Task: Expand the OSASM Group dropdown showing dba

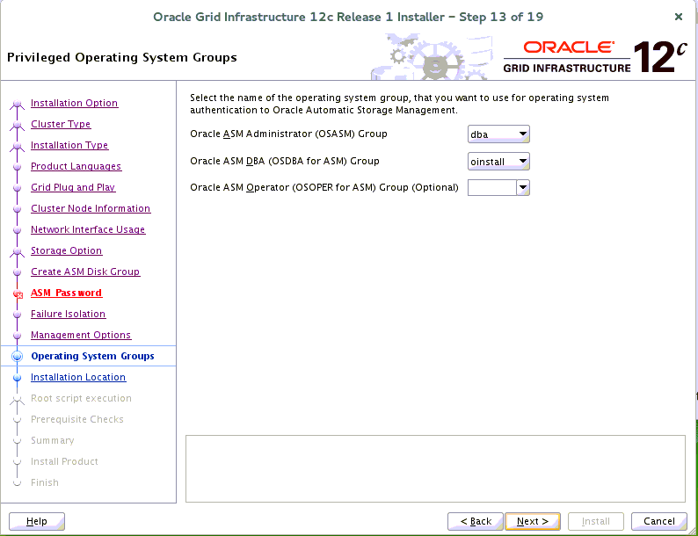Action: [x=498, y=134]
